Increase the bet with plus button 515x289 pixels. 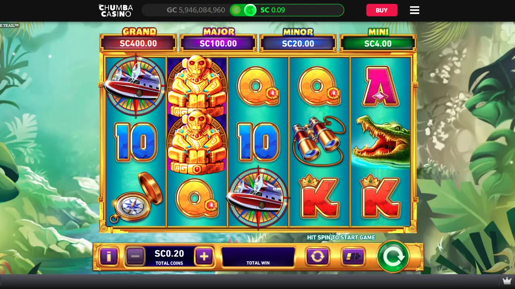[x=204, y=256]
